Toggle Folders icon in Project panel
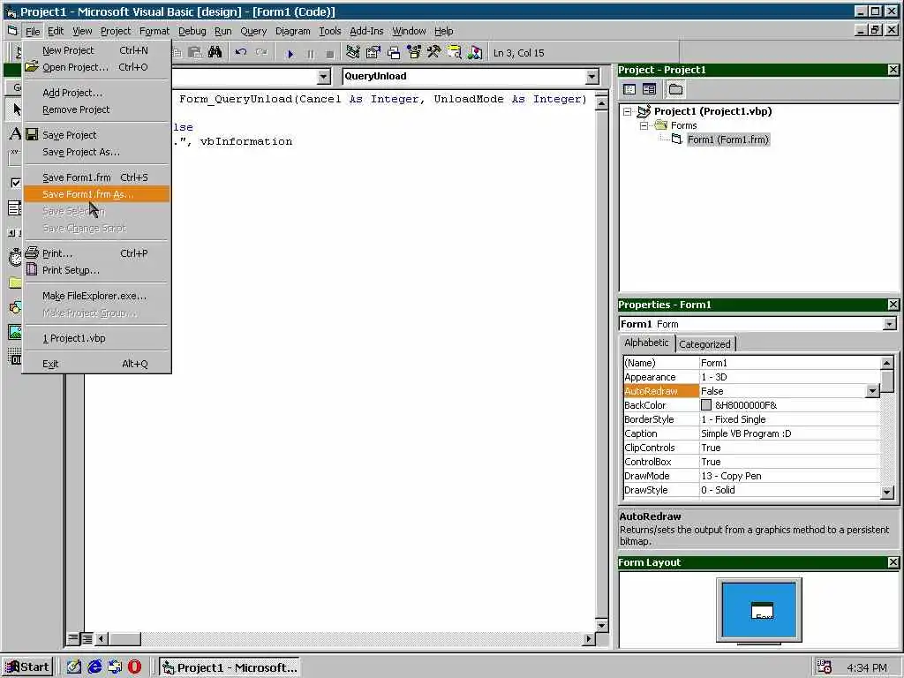Screen dimensions: 904x678 [x=675, y=89]
